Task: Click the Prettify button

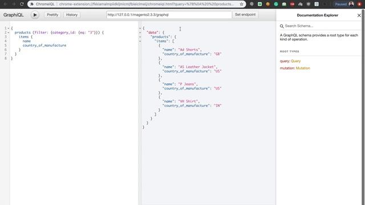Action: click(52, 15)
